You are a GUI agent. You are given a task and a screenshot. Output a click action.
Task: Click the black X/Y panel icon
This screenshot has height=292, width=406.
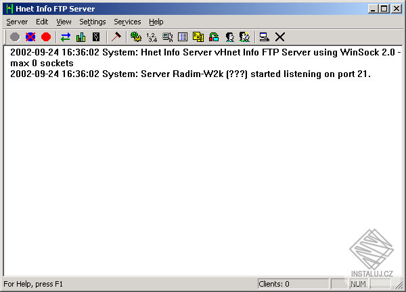(96, 37)
